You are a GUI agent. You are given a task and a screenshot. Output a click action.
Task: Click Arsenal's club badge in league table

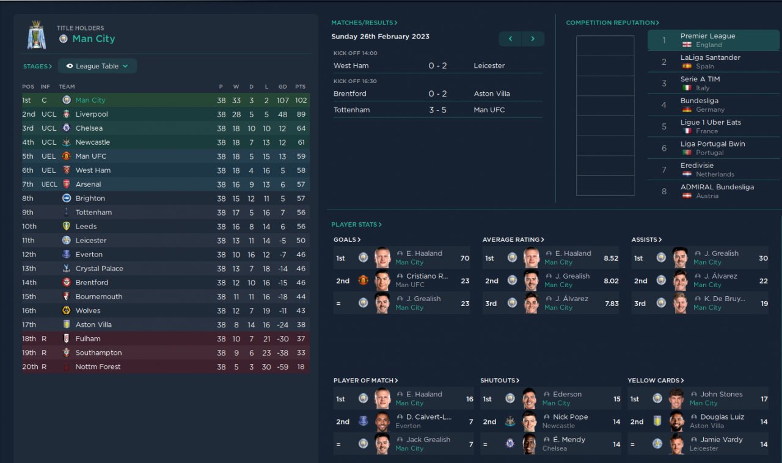pos(67,184)
